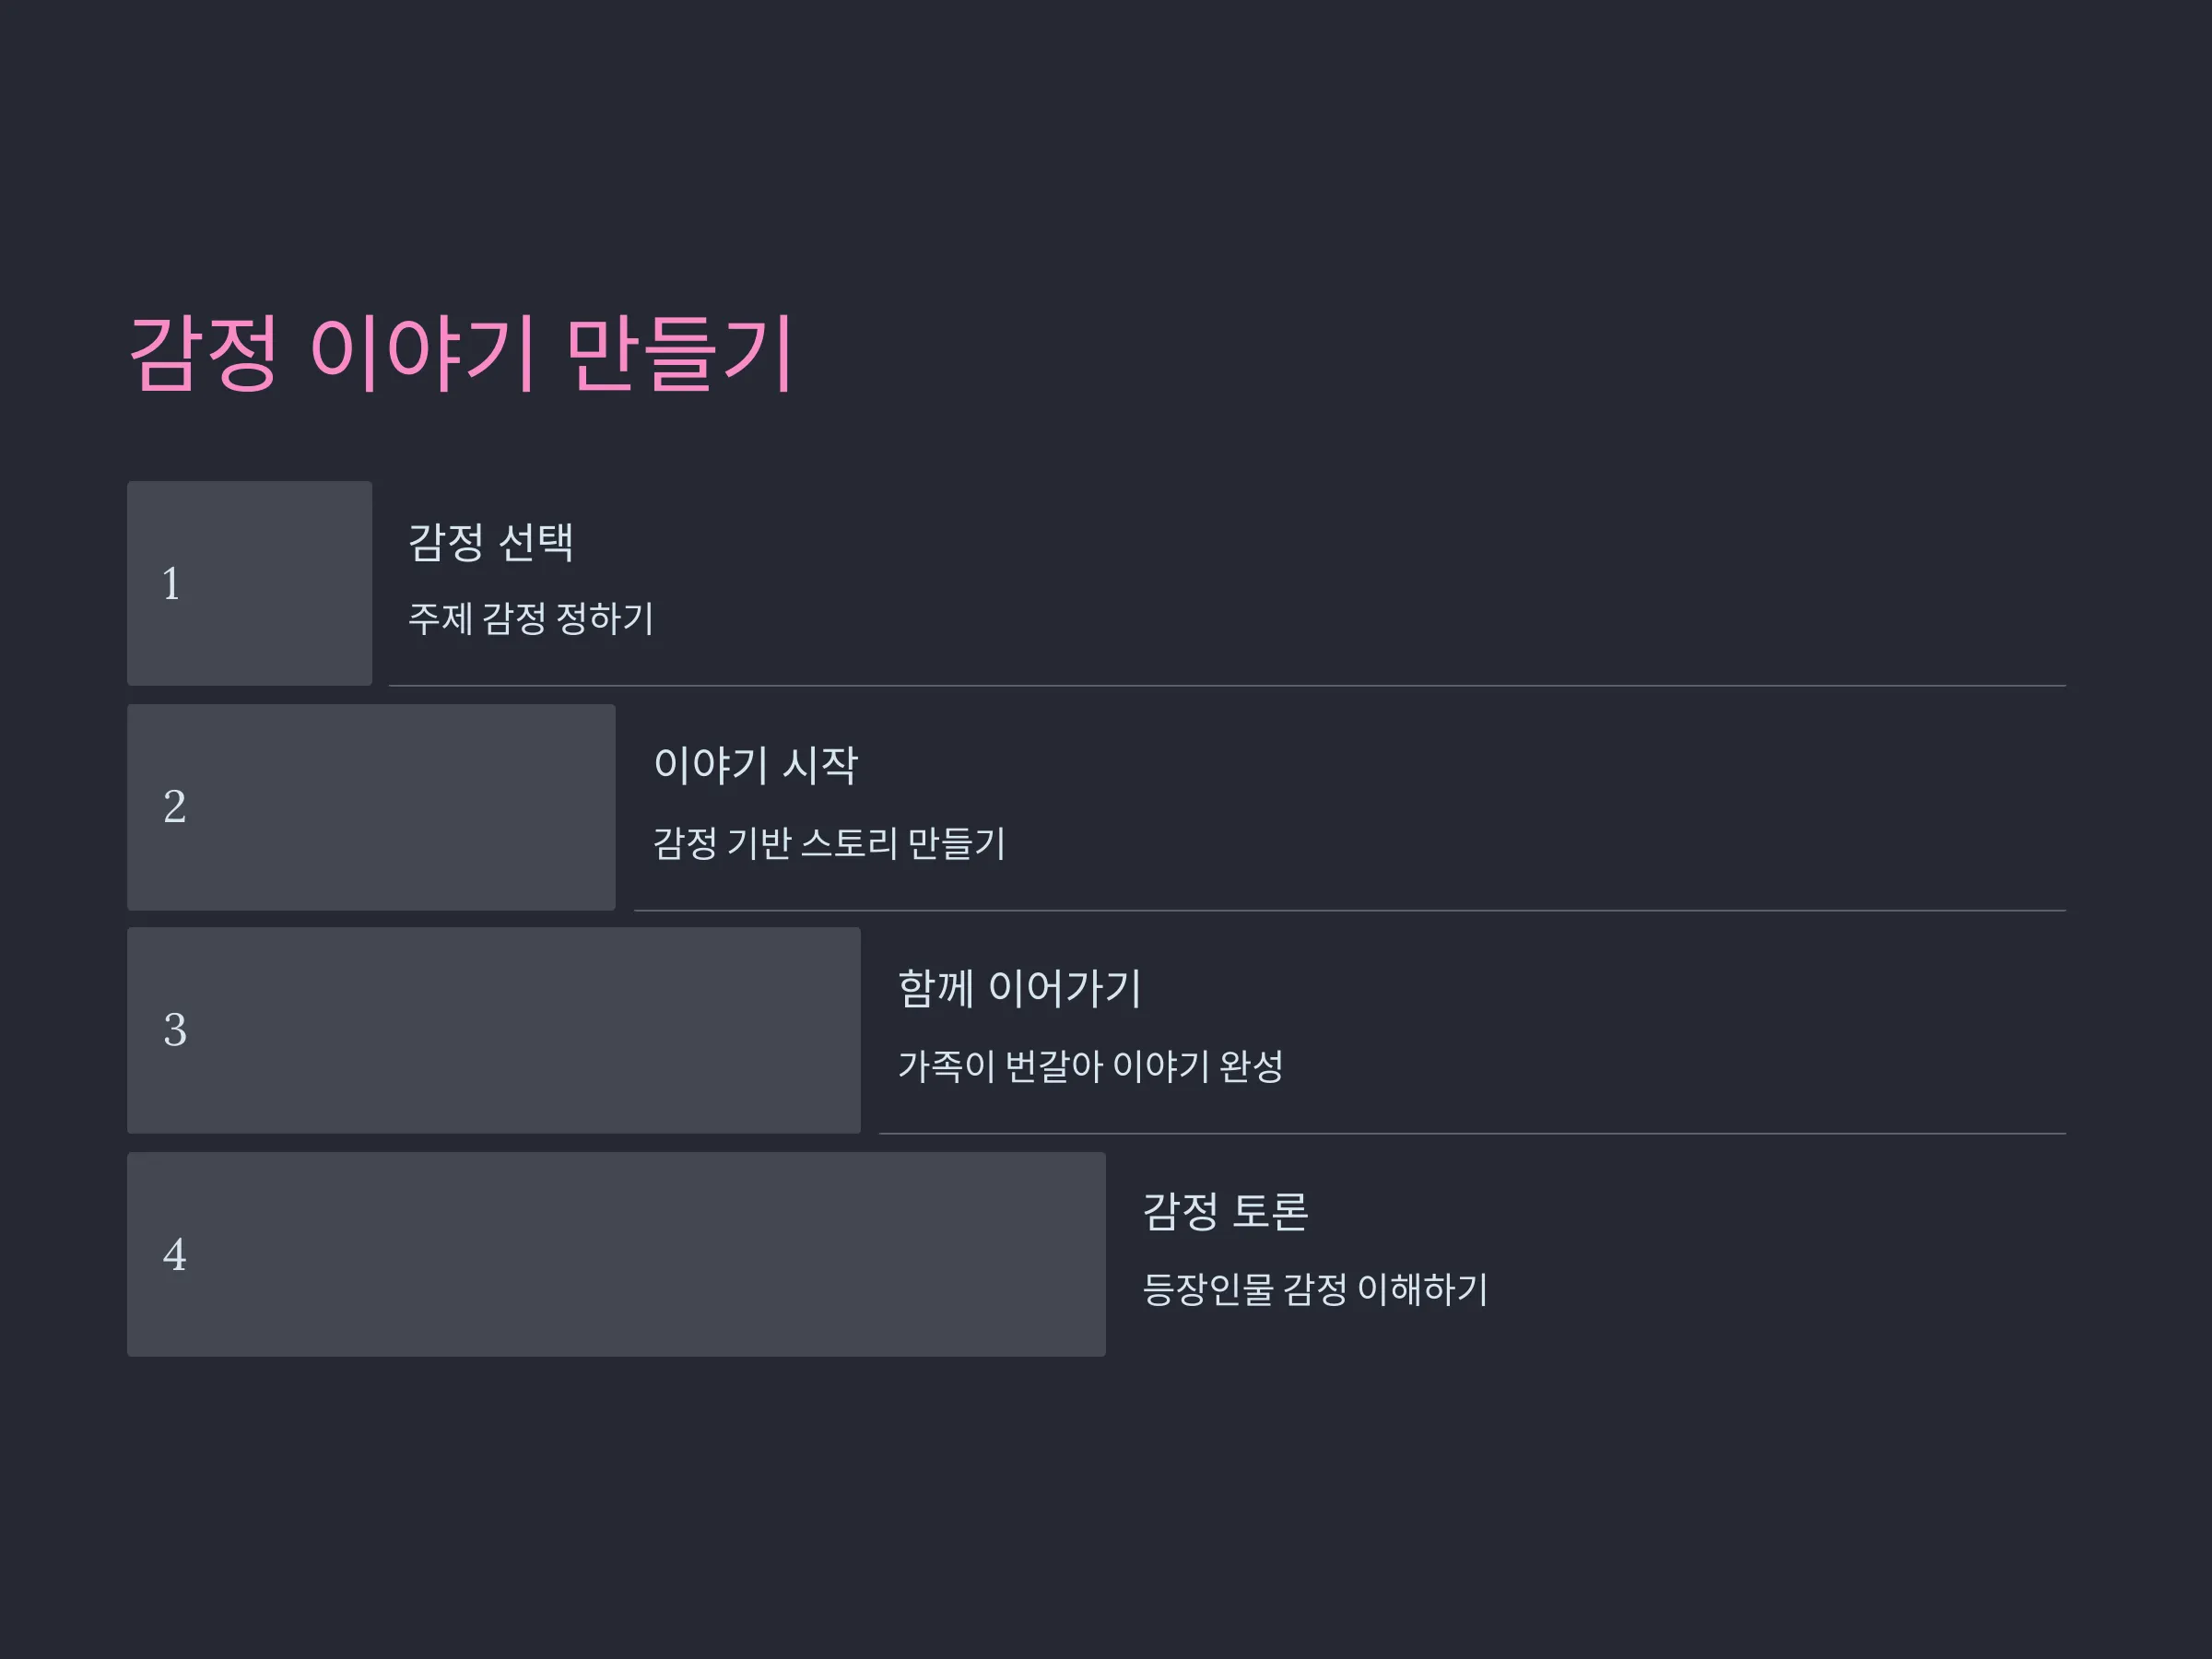Click the number 1 label
This screenshot has width=2212, height=1659.
pos(171,584)
